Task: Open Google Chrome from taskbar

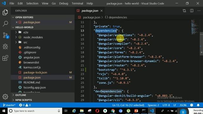Action: tap(113, 111)
